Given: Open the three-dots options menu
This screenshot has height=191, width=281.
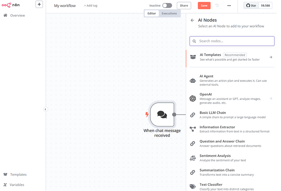Looking at the screenshot, I should [x=229, y=6].
